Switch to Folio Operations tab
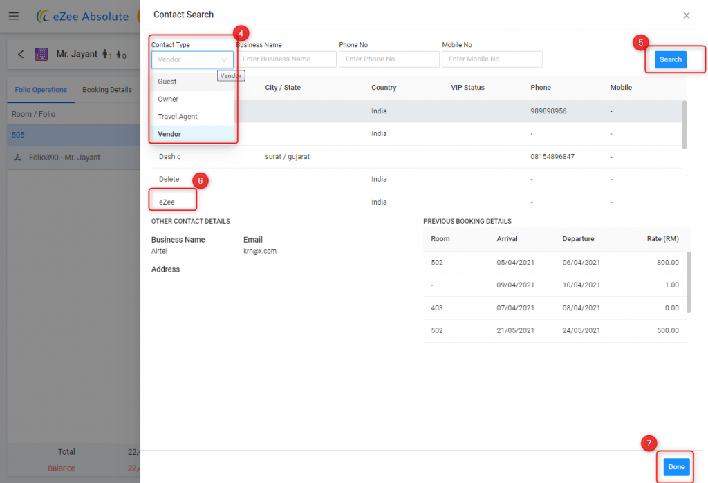This screenshot has height=483, width=708. (41, 89)
